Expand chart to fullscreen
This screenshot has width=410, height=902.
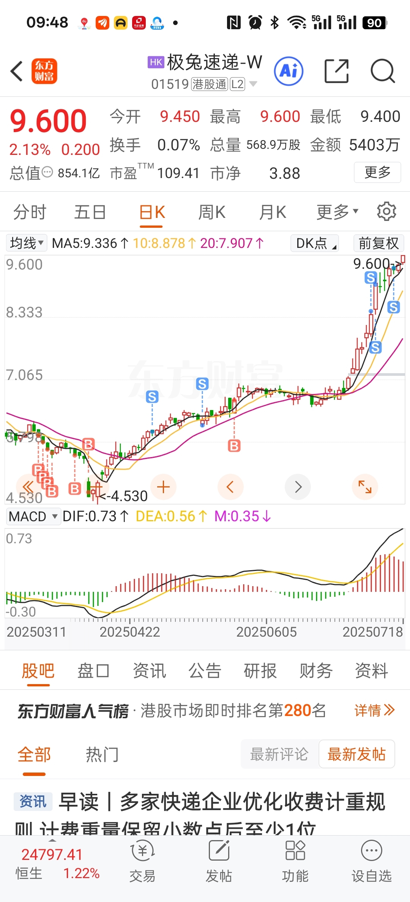click(x=365, y=487)
